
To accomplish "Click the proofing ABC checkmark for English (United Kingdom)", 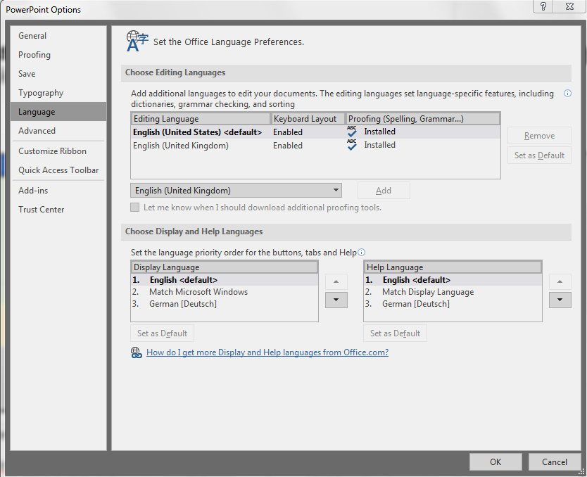I will pos(351,145).
